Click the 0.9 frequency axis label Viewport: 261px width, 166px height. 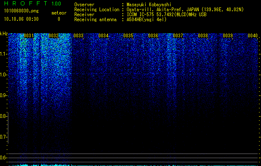point(3,95)
